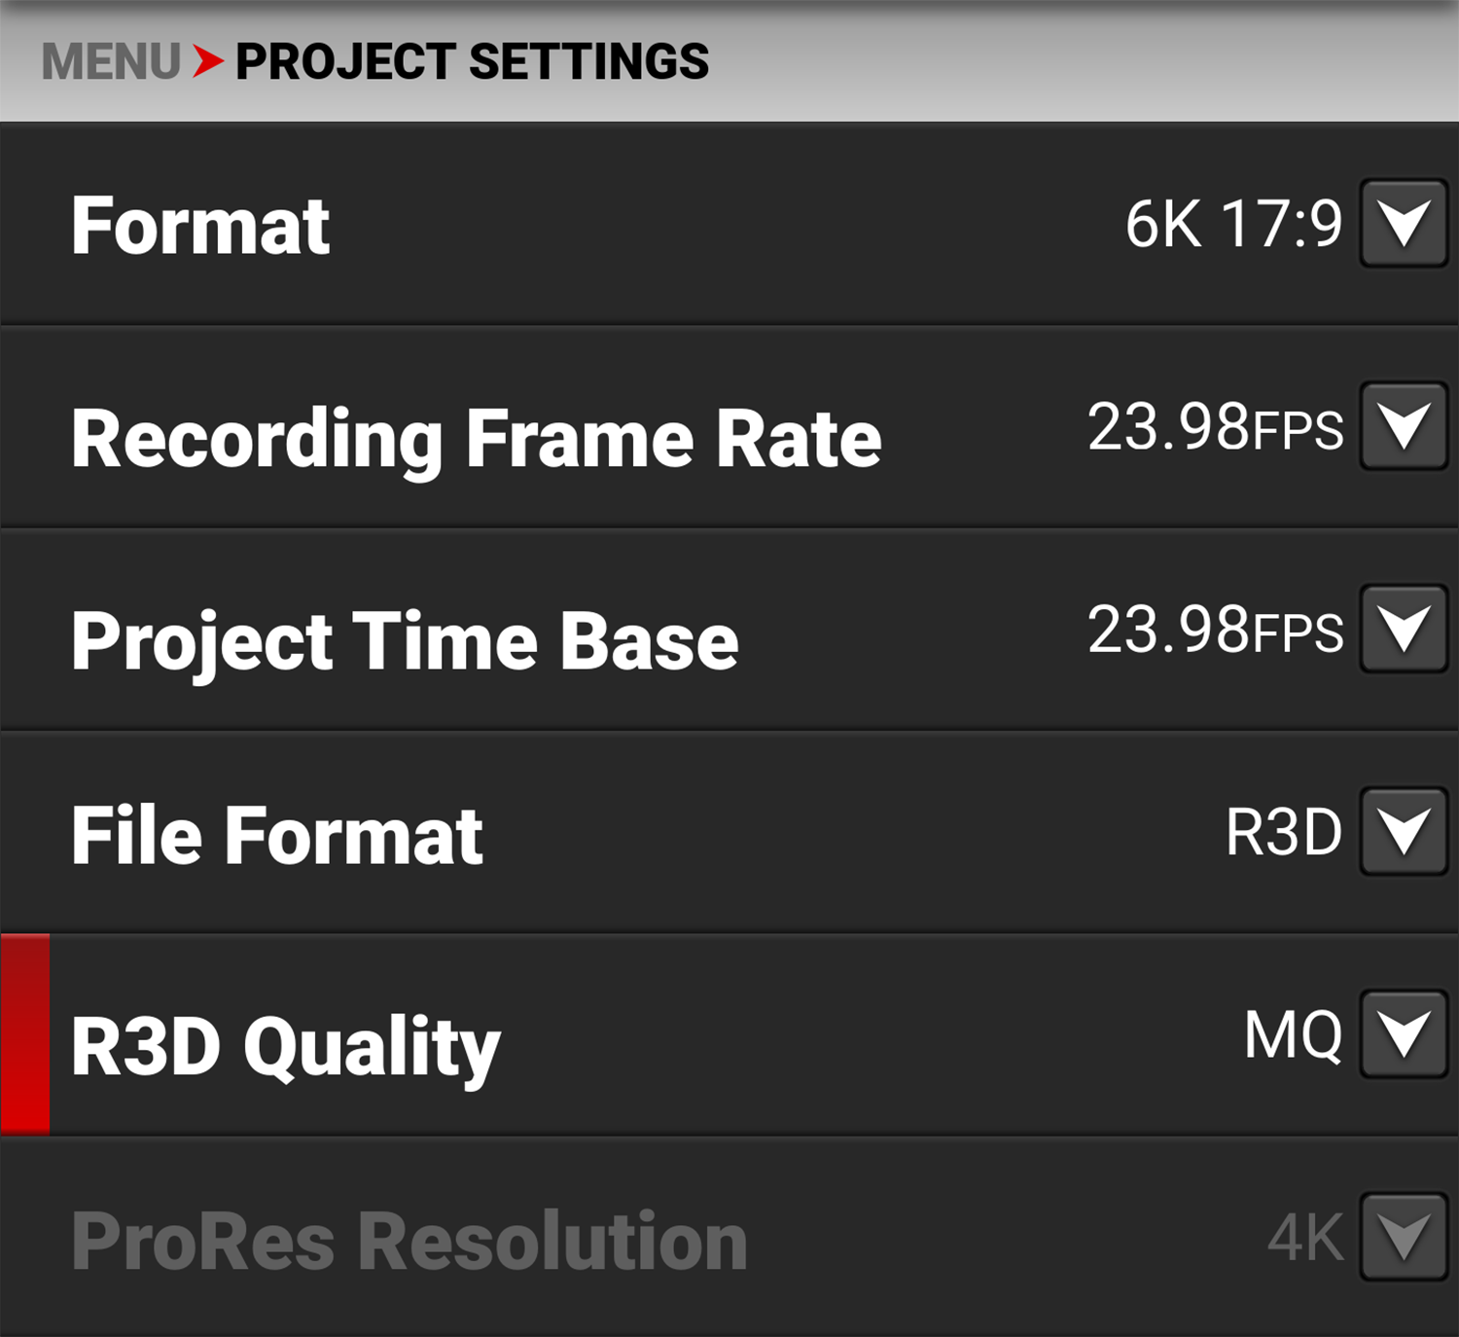Select the File Format row label
This screenshot has width=1459, height=1337.
click(x=276, y=835)
